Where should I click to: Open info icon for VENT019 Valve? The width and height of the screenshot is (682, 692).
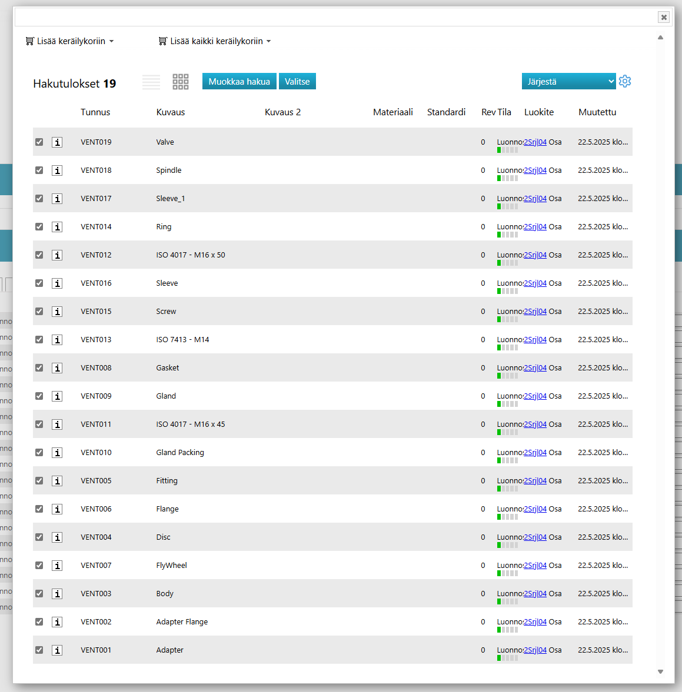57,142
